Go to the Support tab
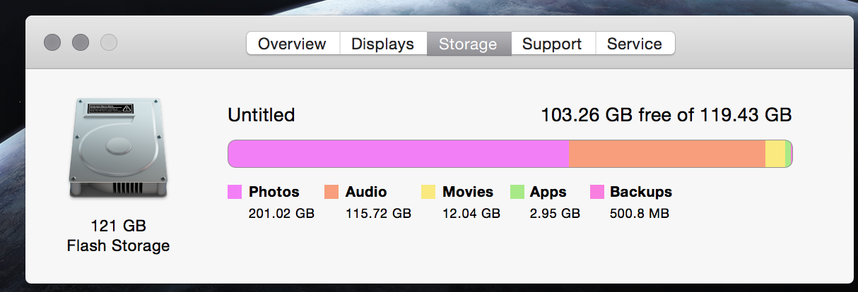This screenshot has width=858, height=292. tap(552, 44)
